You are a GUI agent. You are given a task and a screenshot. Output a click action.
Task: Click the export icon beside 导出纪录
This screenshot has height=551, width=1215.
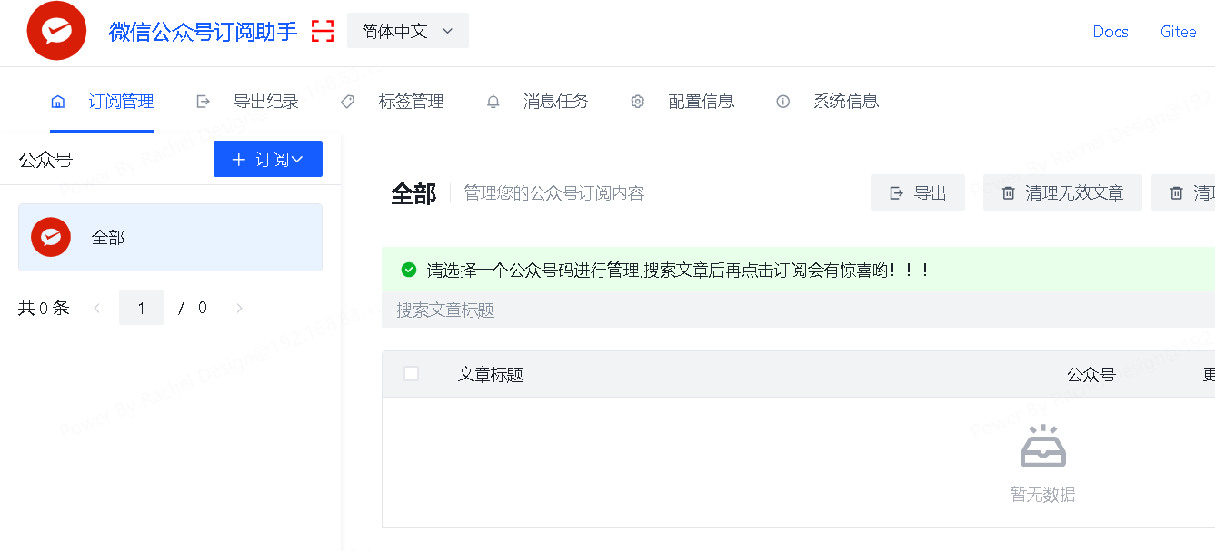204,102
